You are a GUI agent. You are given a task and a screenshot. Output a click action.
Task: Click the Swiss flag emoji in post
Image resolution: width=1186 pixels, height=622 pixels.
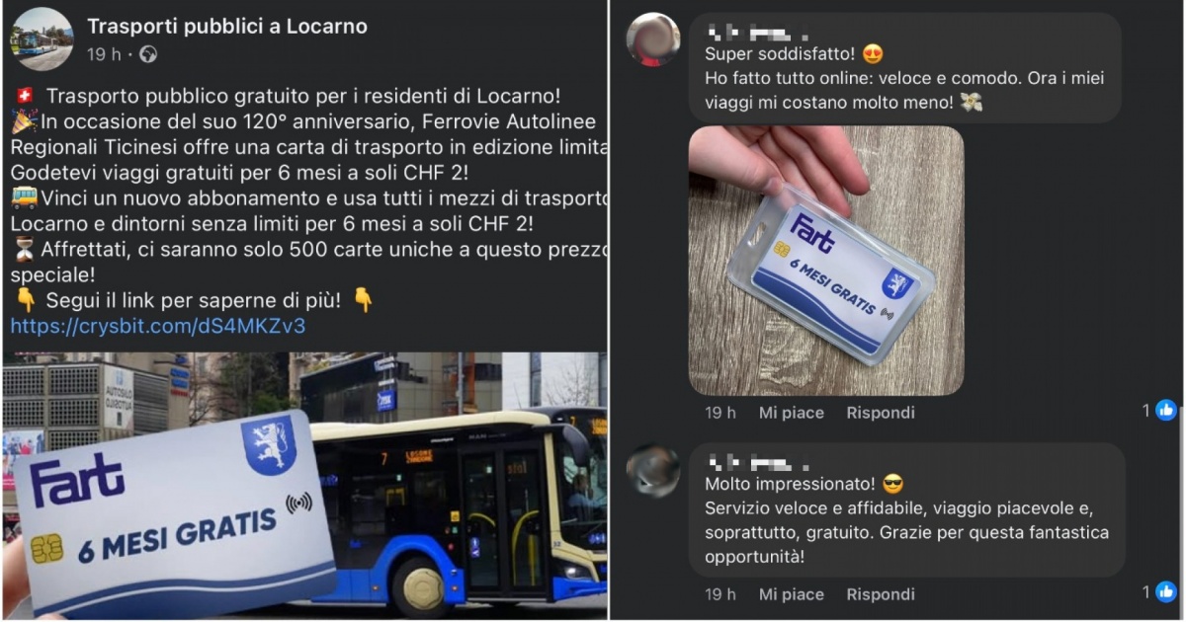pos(26,97)
